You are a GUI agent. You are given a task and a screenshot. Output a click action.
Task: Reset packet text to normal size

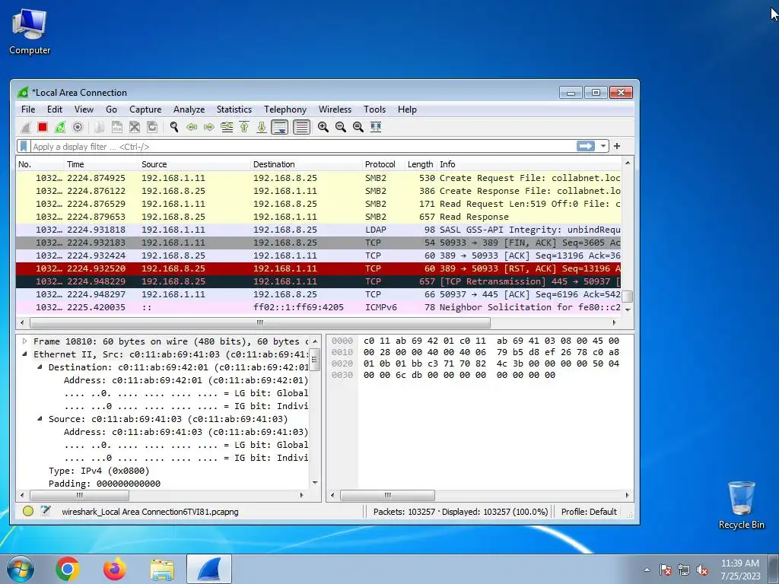click(x=358, y=127)
